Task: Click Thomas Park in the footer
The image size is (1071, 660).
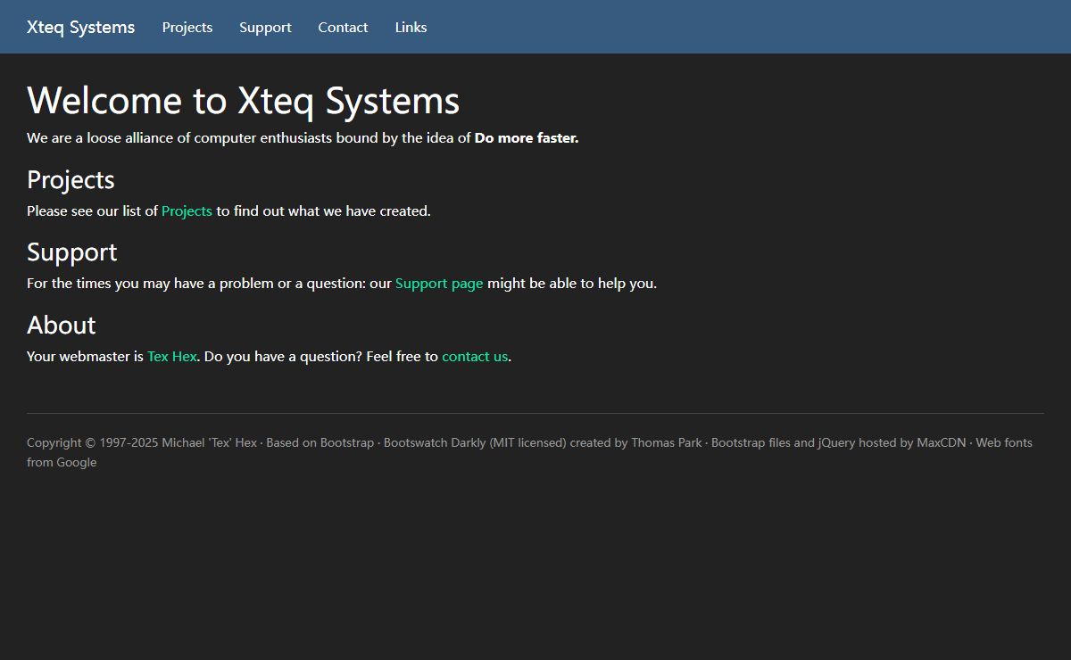Action: coord(667,442)
